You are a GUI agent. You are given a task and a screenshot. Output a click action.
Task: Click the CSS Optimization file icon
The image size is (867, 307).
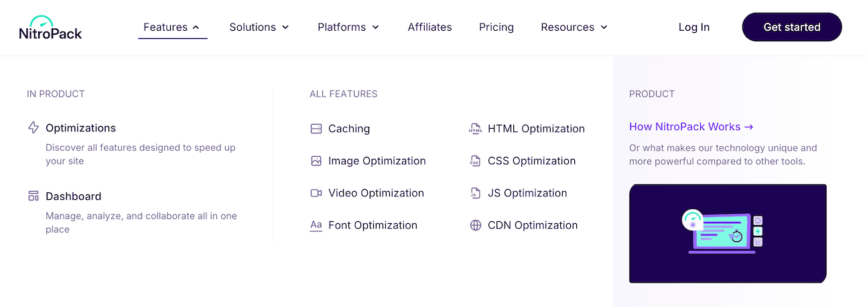(476, 161)
